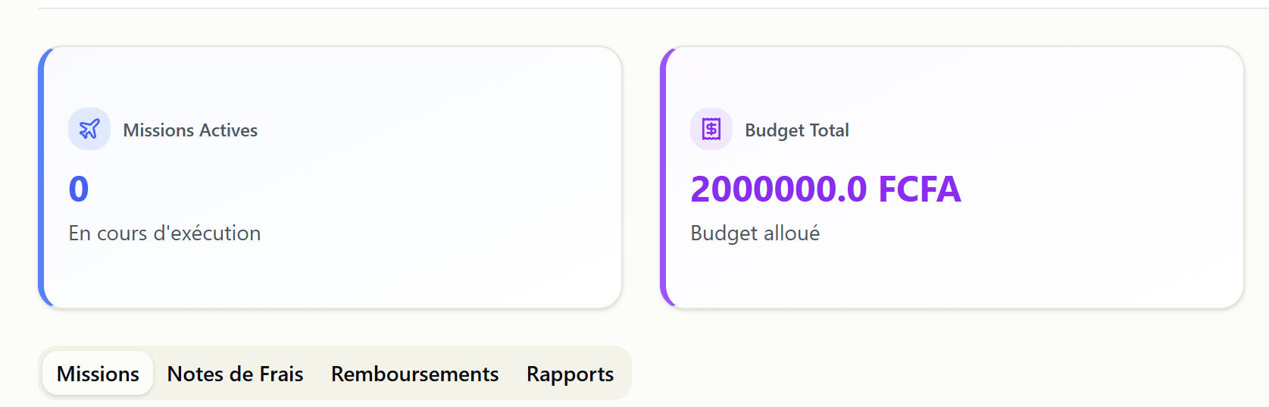Click the active missions count "0"
The width and height of the screenshot is (1269, 407).
[79, 189]
